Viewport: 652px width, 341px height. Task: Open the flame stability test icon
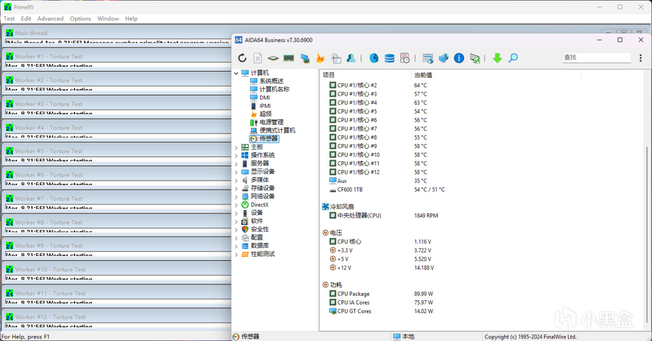[320, 58]
